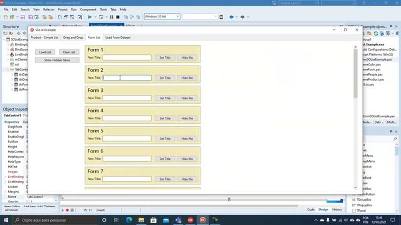The image size is (401, 225).
Task: Open the empty combo box beside platform
Action: point(200,17)
